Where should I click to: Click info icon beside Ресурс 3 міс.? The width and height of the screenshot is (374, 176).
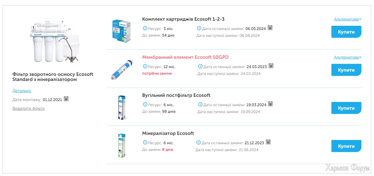point(145,28)
